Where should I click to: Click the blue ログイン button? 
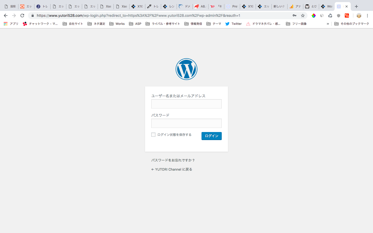(x=212, y=136)
